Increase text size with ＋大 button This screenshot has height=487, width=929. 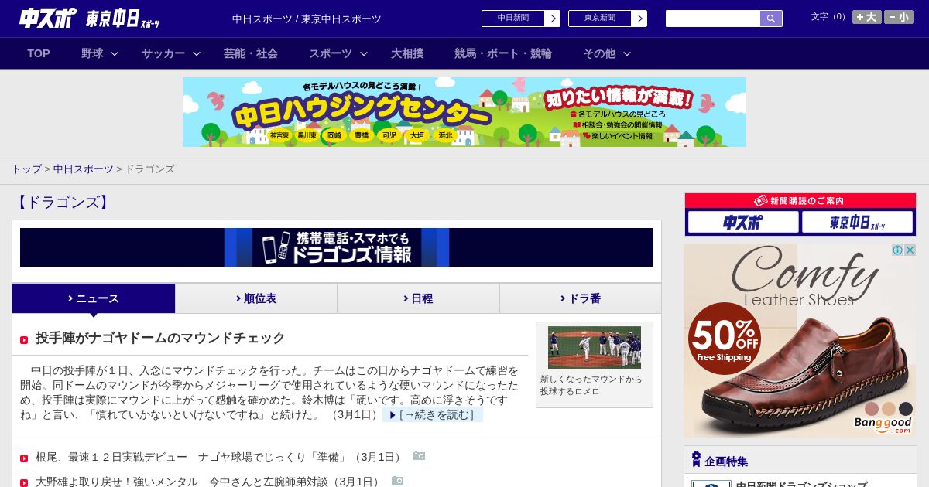pyautogui.click(x=867, y=17)
